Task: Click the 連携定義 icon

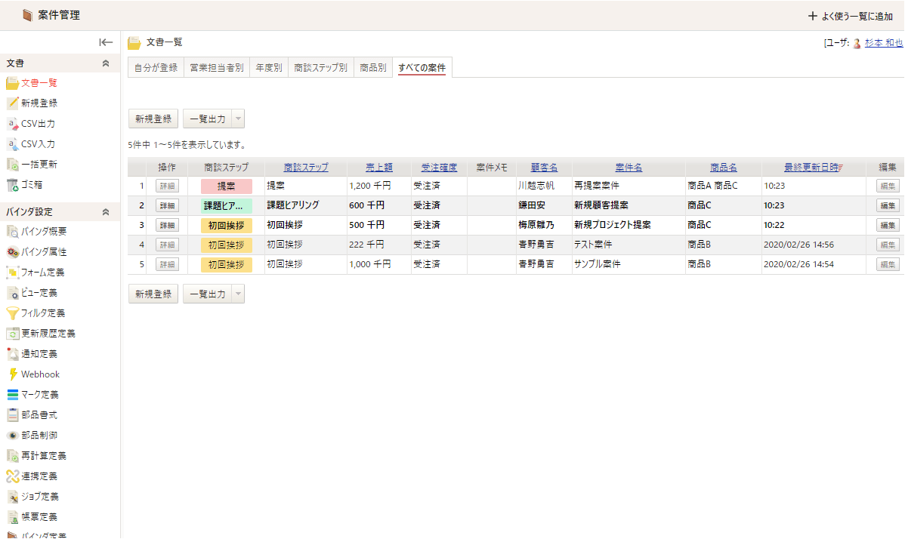Action: pos(12,476)
